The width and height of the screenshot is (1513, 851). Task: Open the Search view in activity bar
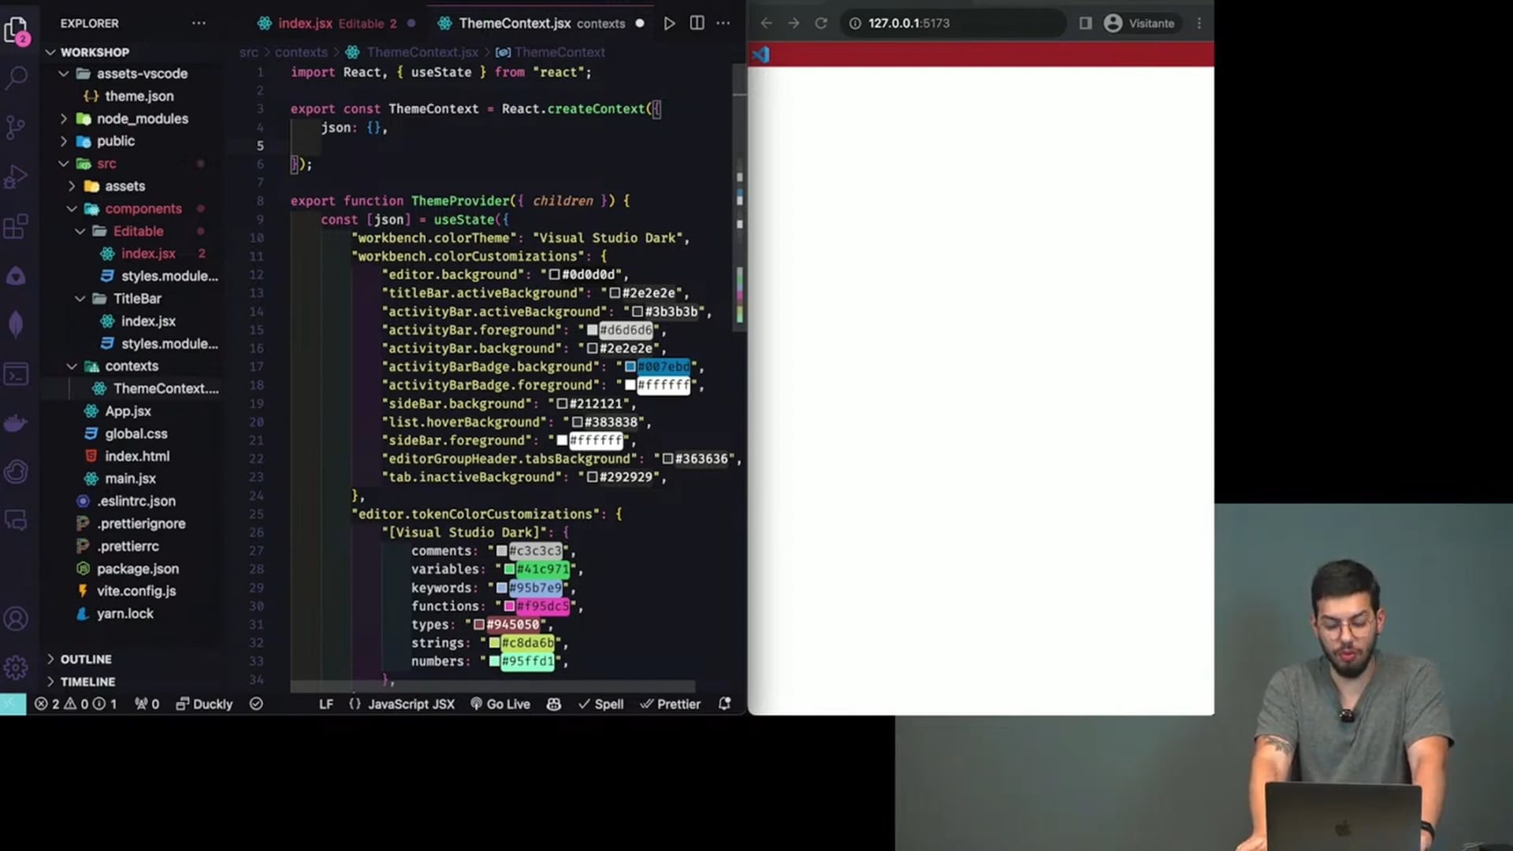click(x=17, y=77)
